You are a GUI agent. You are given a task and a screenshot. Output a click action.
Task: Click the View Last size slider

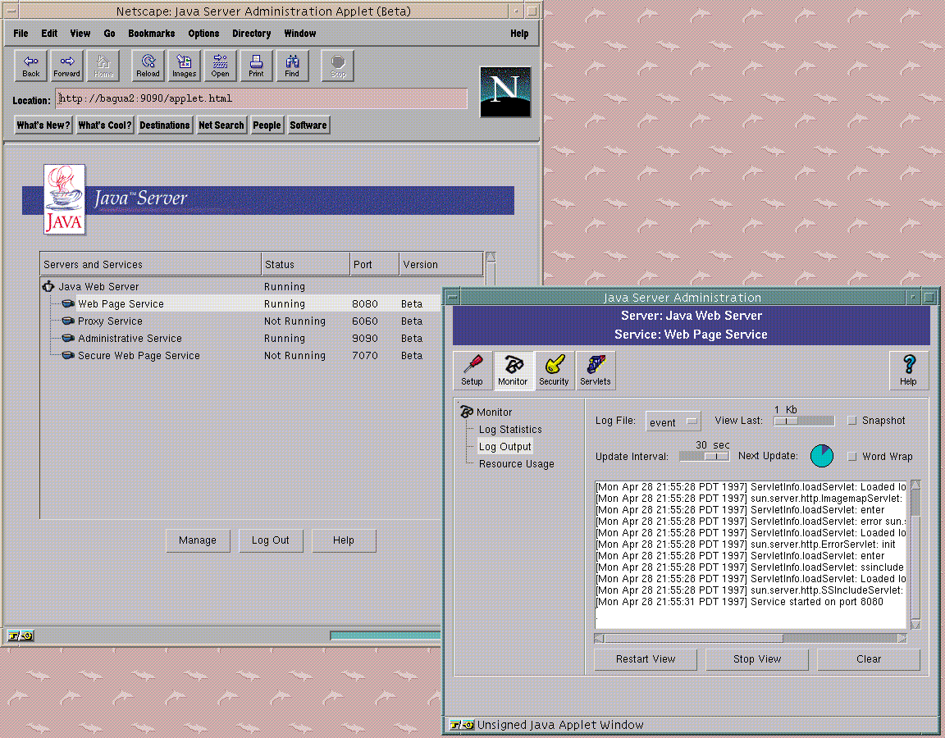click(x=804, y=421)
